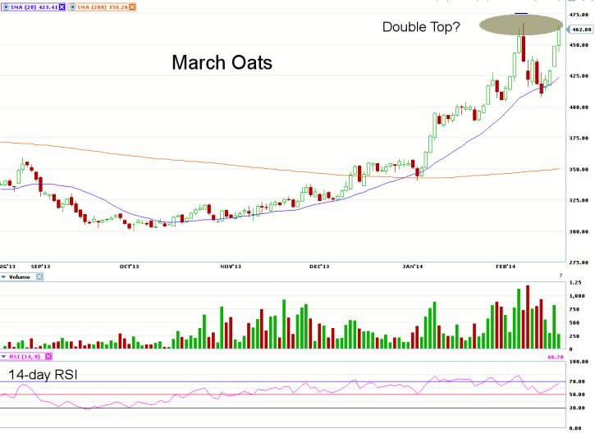Click the 462.00 current price marker
595x438 pixels.
580,29
